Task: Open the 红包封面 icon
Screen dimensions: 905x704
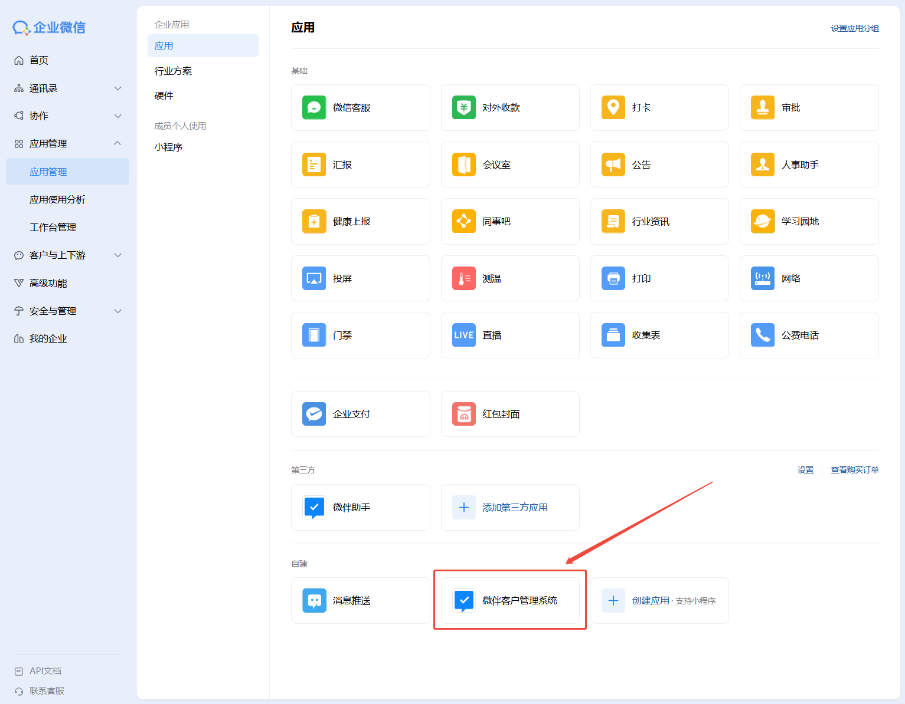Action: (x=463, y=414)
